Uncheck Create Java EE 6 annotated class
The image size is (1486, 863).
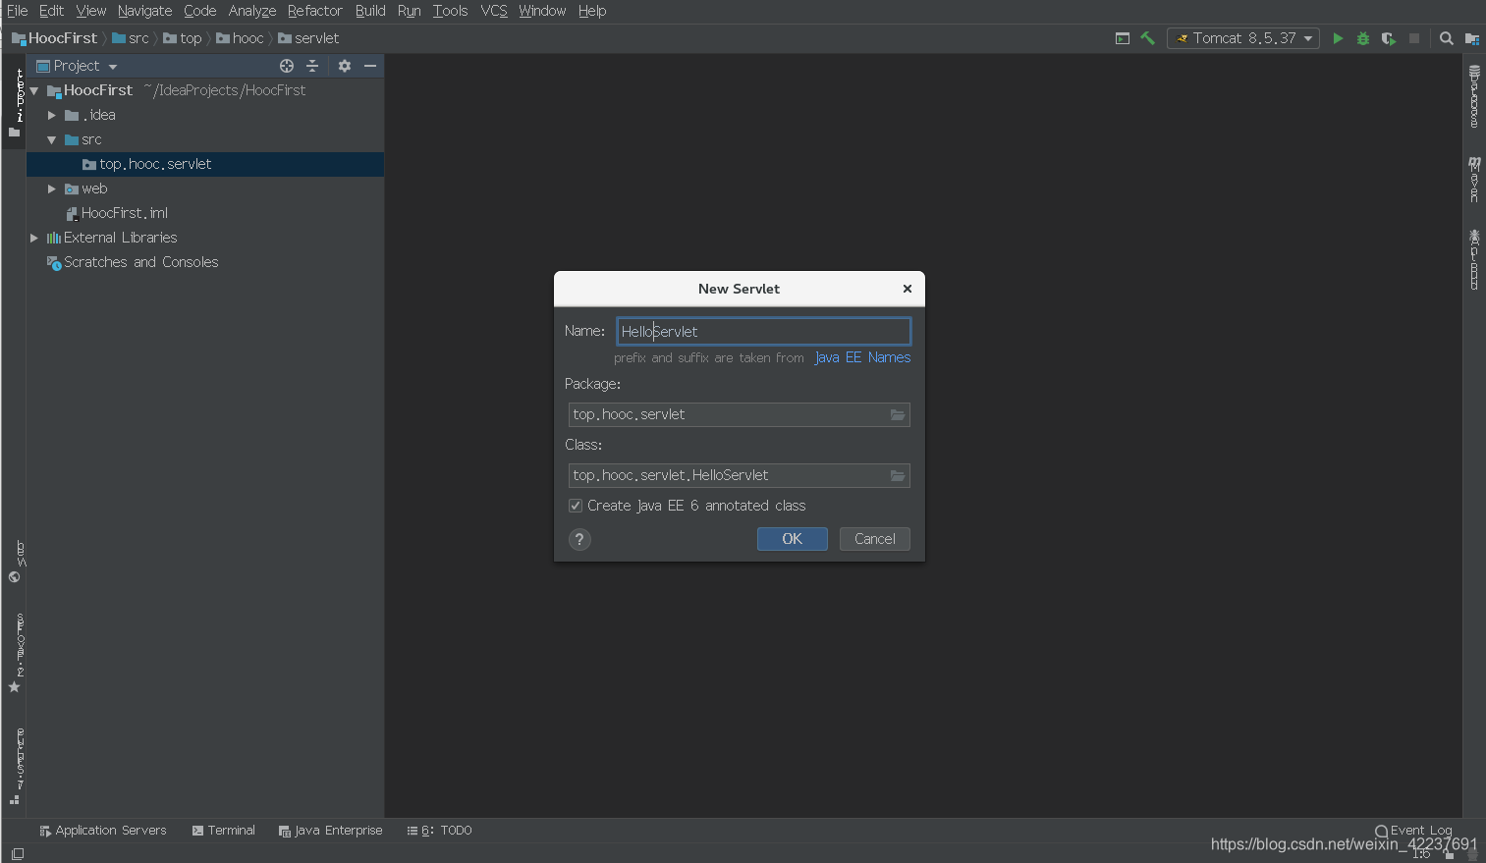click(x=576, y=506)
